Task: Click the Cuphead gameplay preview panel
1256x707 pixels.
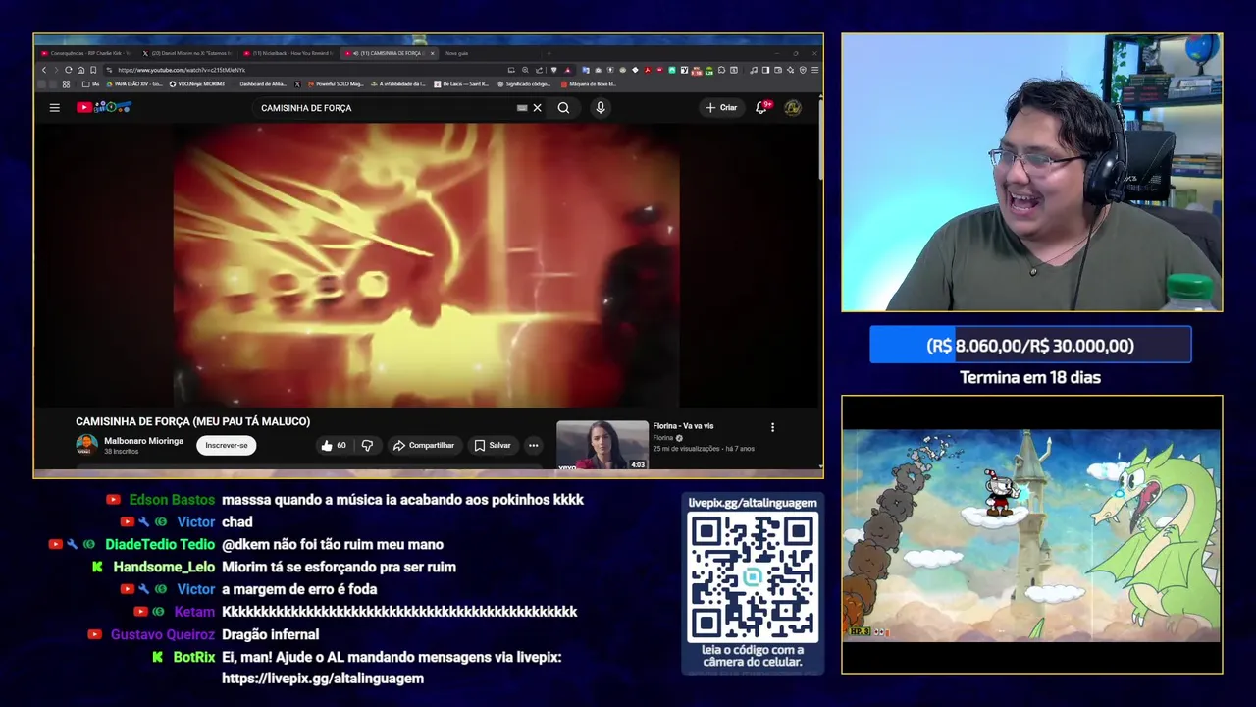Action: 1031,535
